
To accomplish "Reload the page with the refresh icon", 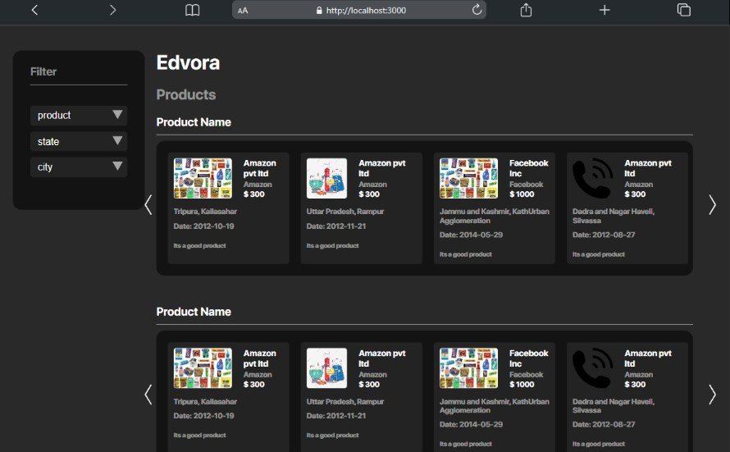I will point(477,10).
